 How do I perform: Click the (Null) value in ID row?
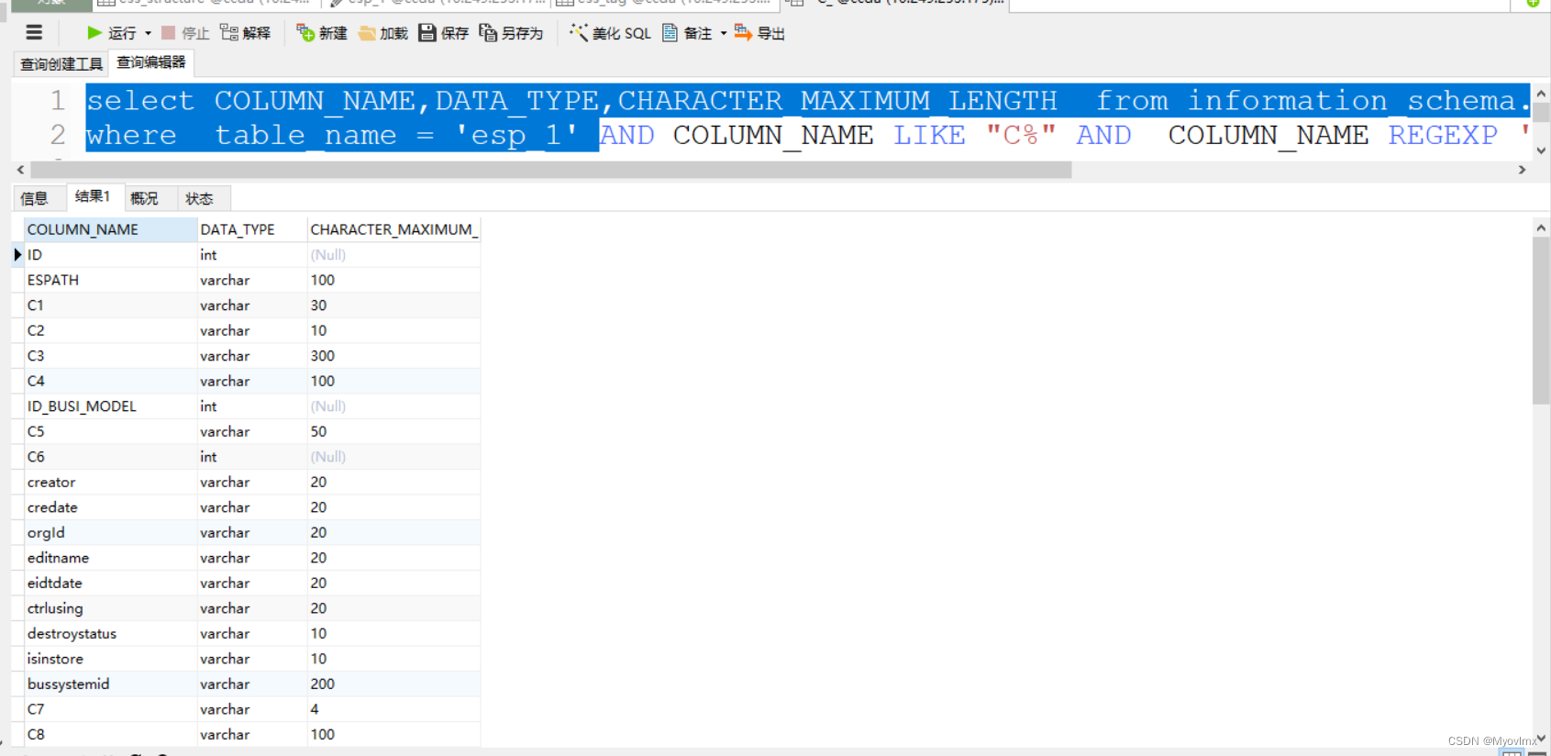[x=393, y=255]
